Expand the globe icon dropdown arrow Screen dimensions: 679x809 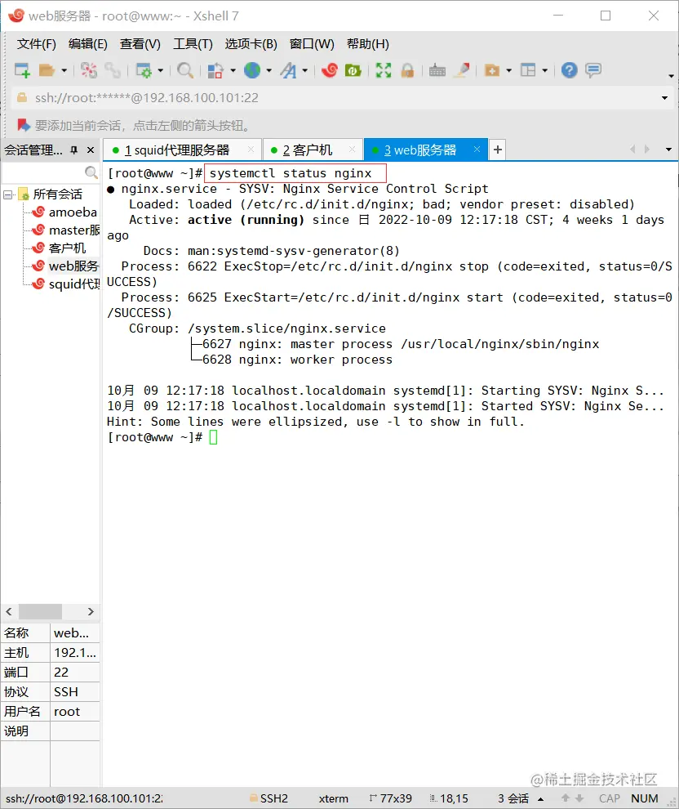[269, 70]
